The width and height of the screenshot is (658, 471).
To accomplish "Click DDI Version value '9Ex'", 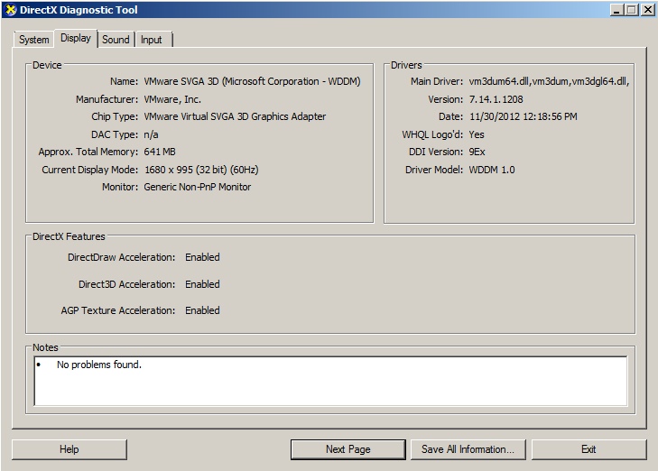I will click(x=477, y=152).
